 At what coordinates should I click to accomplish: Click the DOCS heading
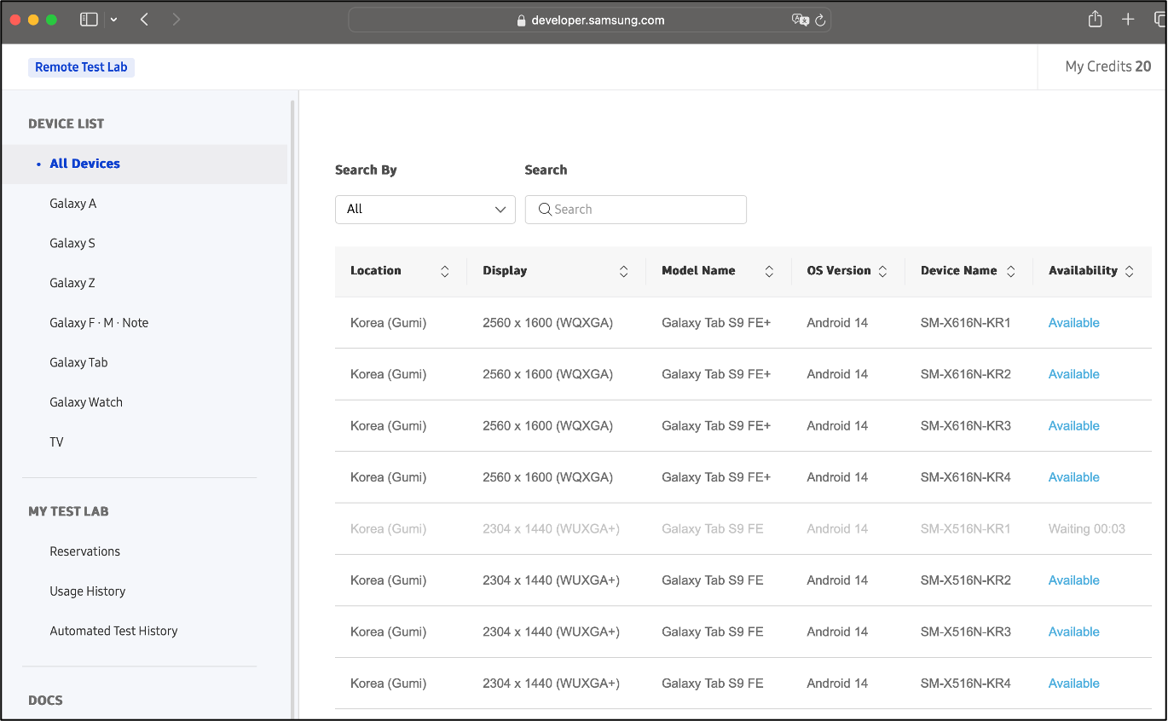click(x=45, y=701)
